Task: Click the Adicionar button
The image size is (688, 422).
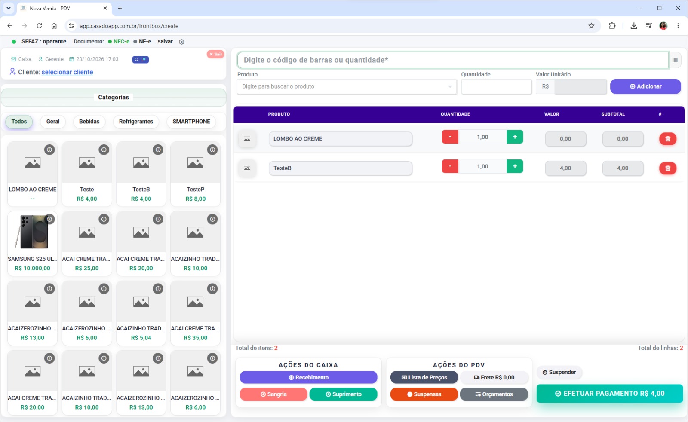Action: 645,86
